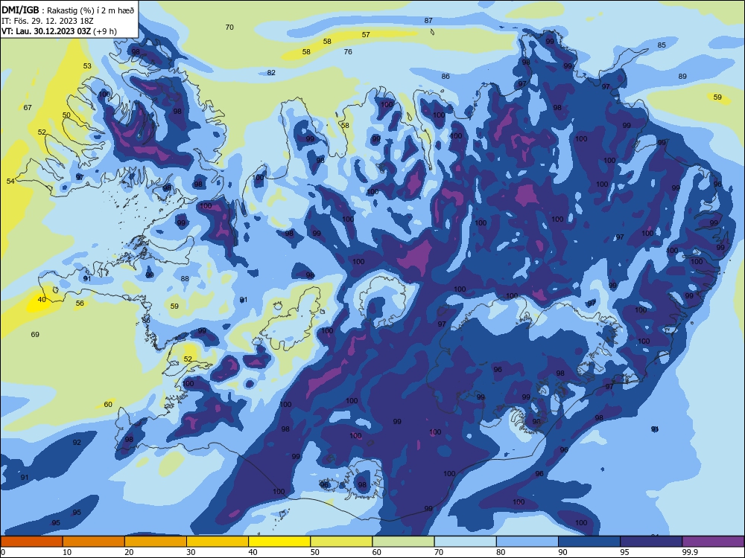745x558 pixels.
Task: Click the purple above-99.9 legend swatch
Action: point(713,542)
